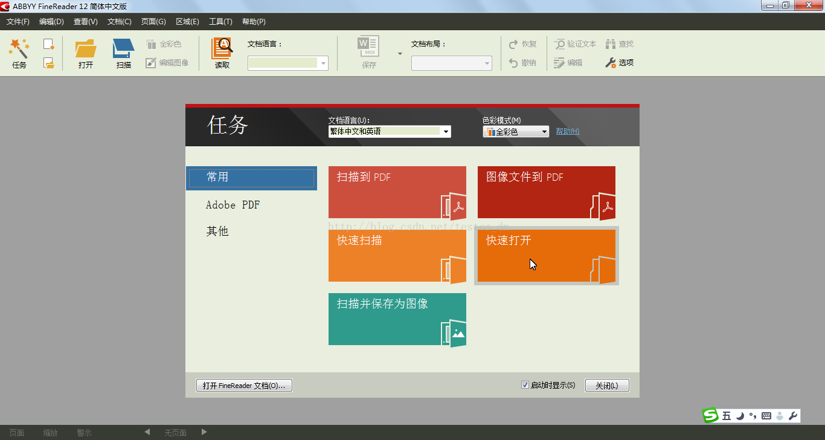
Task: Select the Adobe PDF task category
Action: [233, 205]
